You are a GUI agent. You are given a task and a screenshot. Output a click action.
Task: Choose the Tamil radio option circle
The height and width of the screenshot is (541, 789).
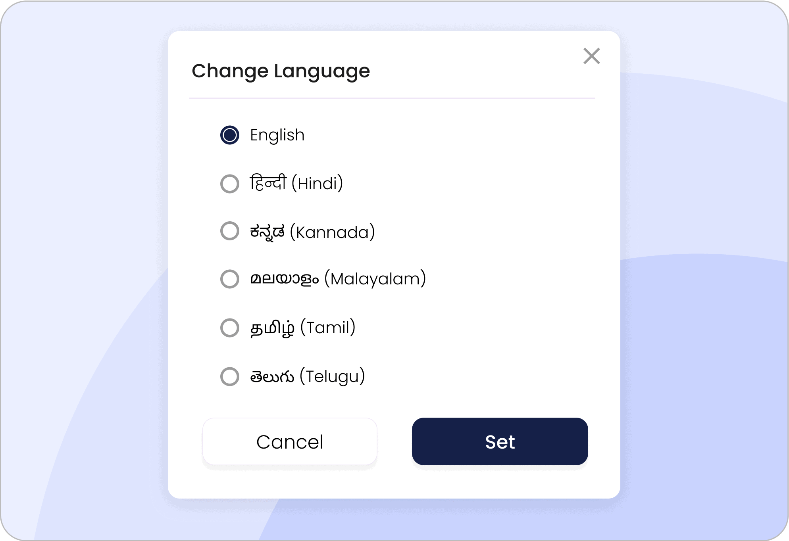click(230, 328)
